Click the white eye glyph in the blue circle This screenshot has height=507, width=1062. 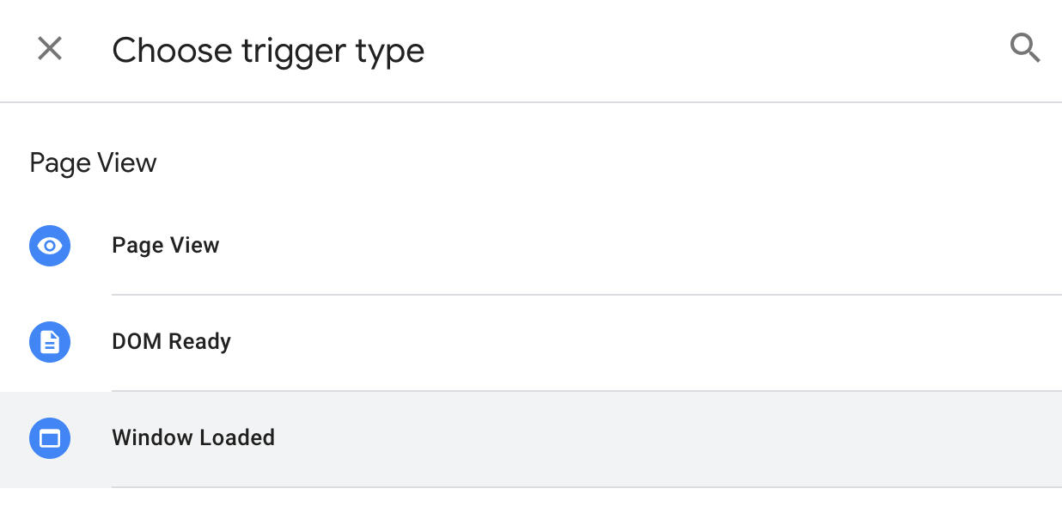click(50, 246)
